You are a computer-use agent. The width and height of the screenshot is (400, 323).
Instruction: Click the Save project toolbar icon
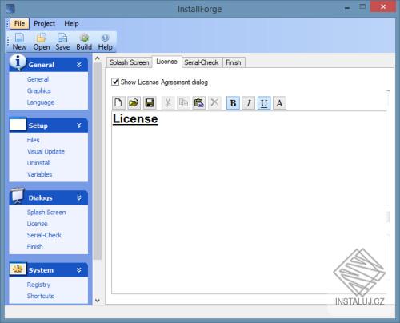62,42
